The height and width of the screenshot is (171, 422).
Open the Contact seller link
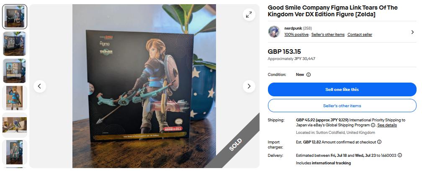tap(360, 35)
